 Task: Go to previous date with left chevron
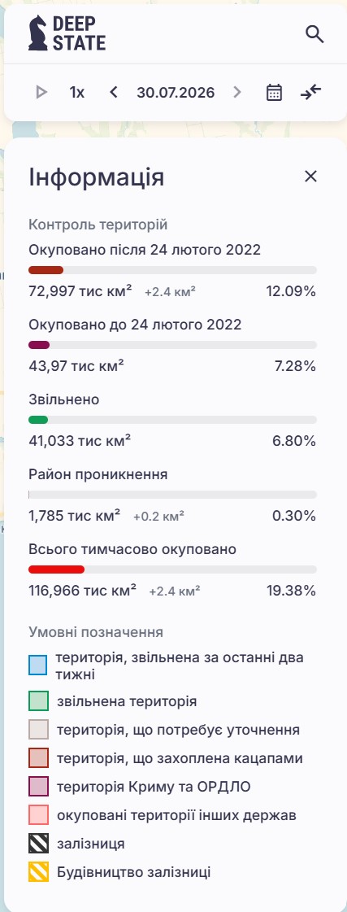coord(113,92)
